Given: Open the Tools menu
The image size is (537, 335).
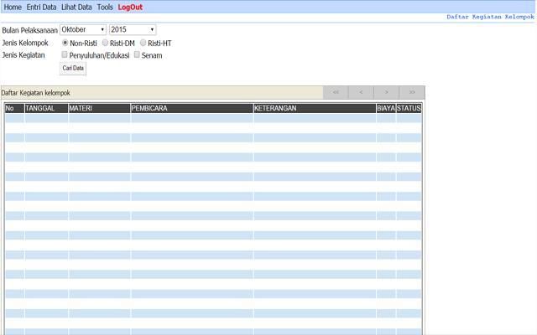Looking at the screenshot, I should click(105, 7).
